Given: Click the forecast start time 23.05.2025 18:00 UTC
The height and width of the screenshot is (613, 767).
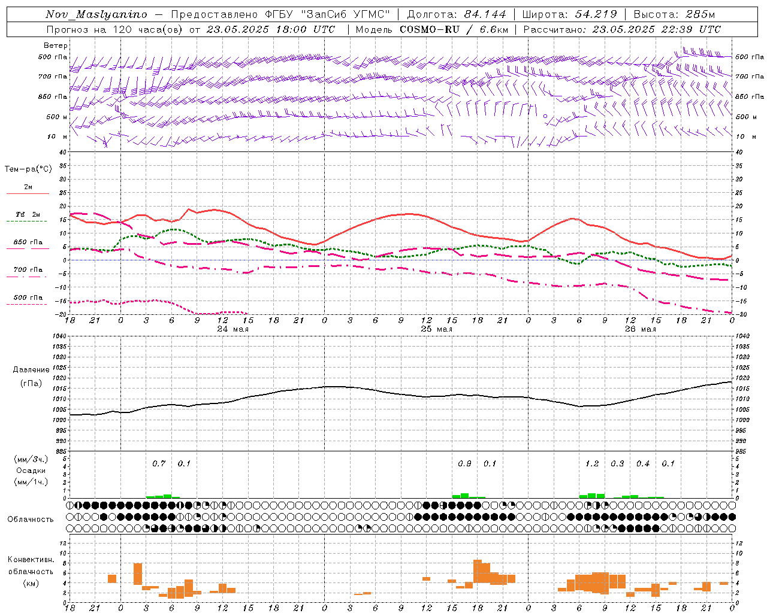Looking at the screenshot, I should tap(271, 29).
